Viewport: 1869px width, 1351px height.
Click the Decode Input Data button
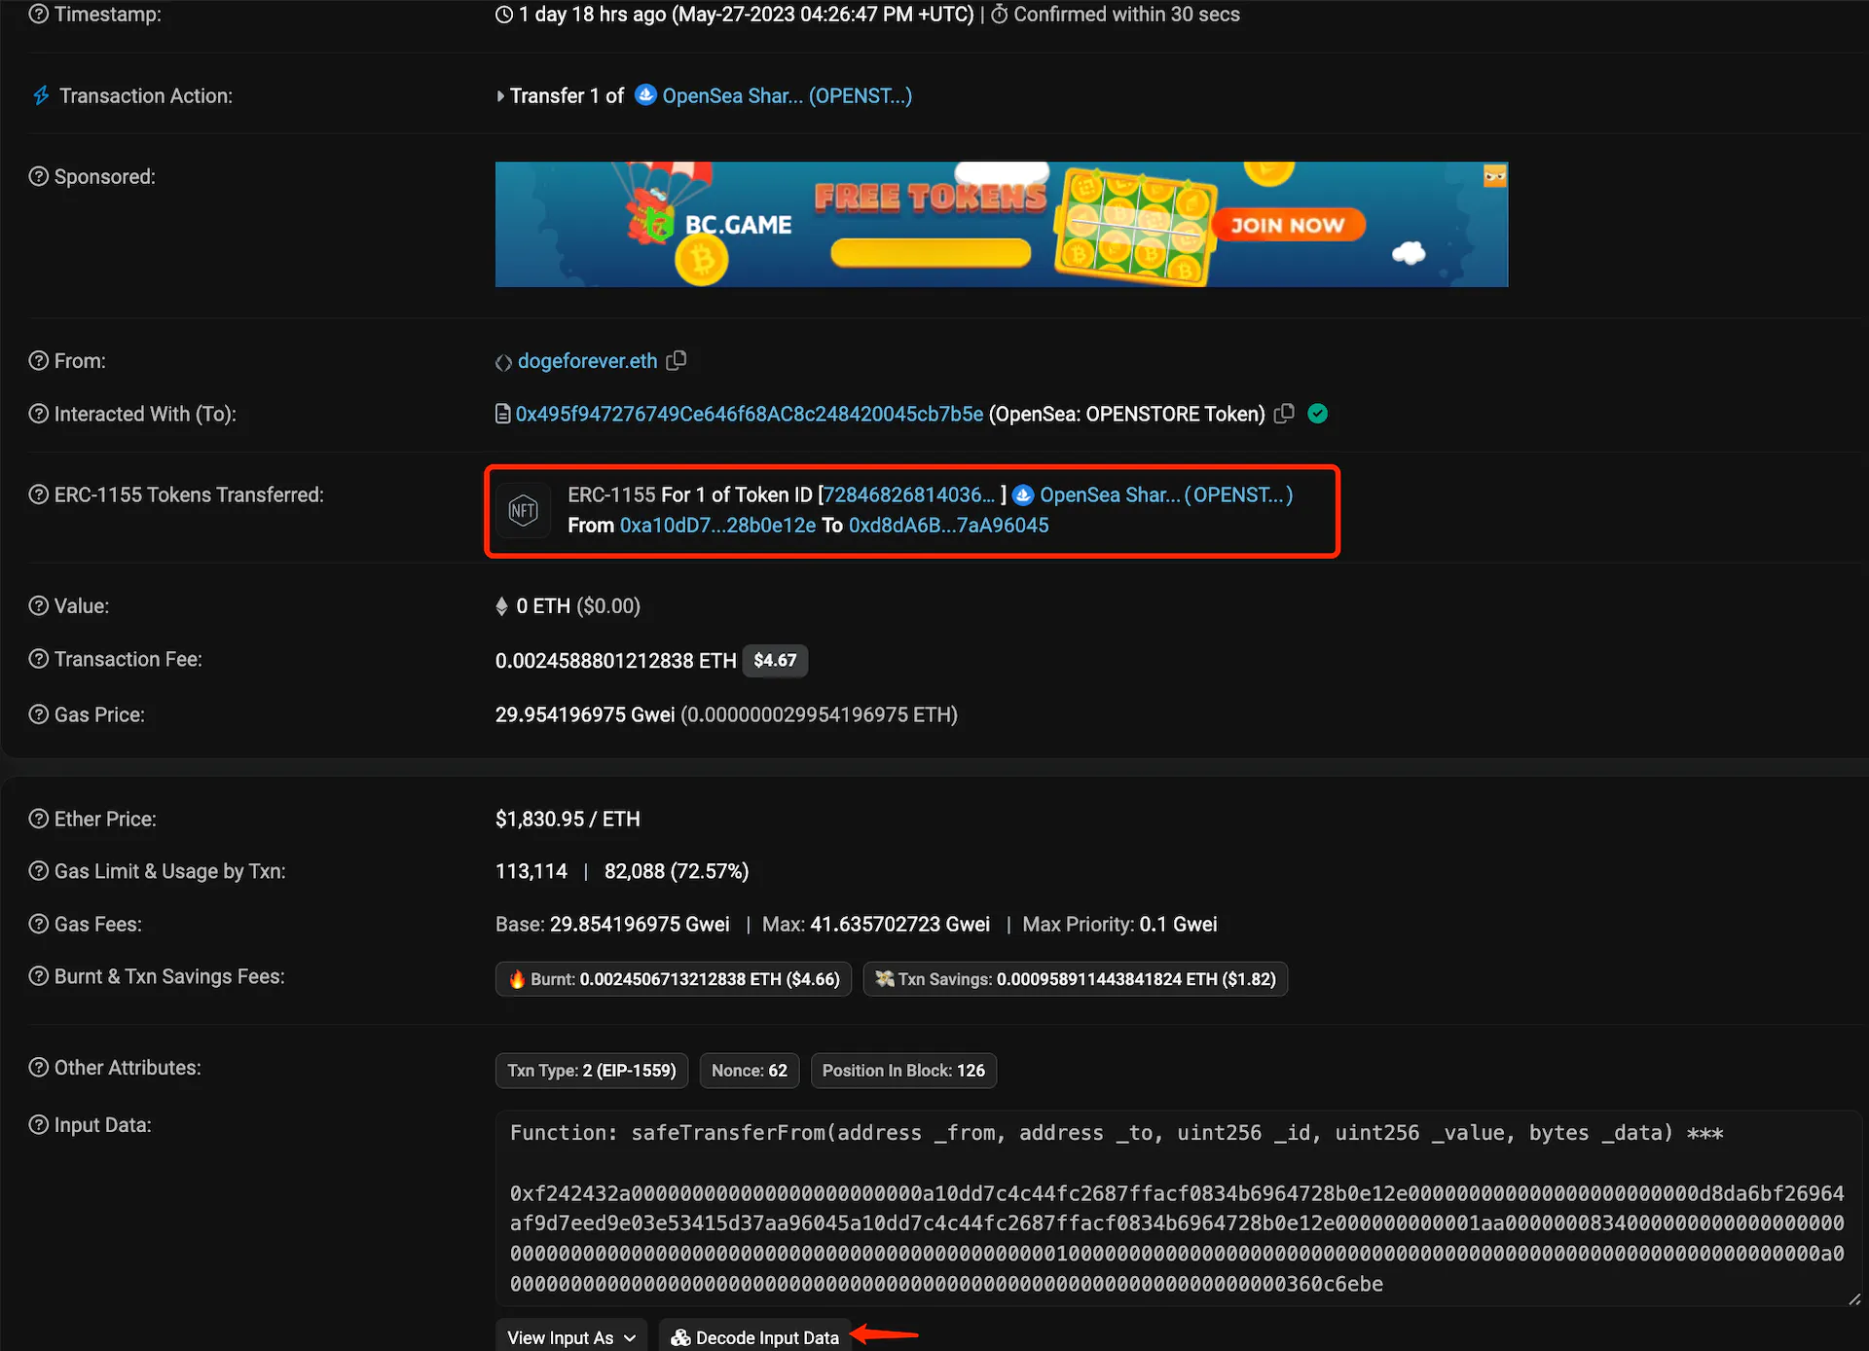point(755,1336)
